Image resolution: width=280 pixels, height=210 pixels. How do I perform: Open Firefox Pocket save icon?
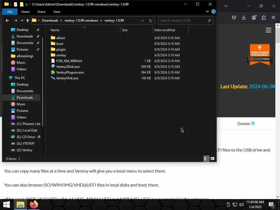[234, 17]
